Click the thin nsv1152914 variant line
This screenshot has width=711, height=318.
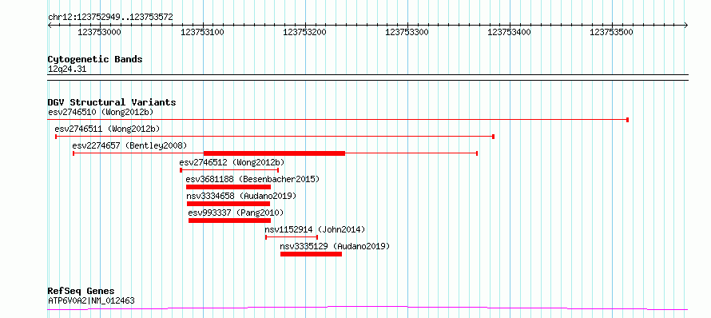click(x=292, y=237)
